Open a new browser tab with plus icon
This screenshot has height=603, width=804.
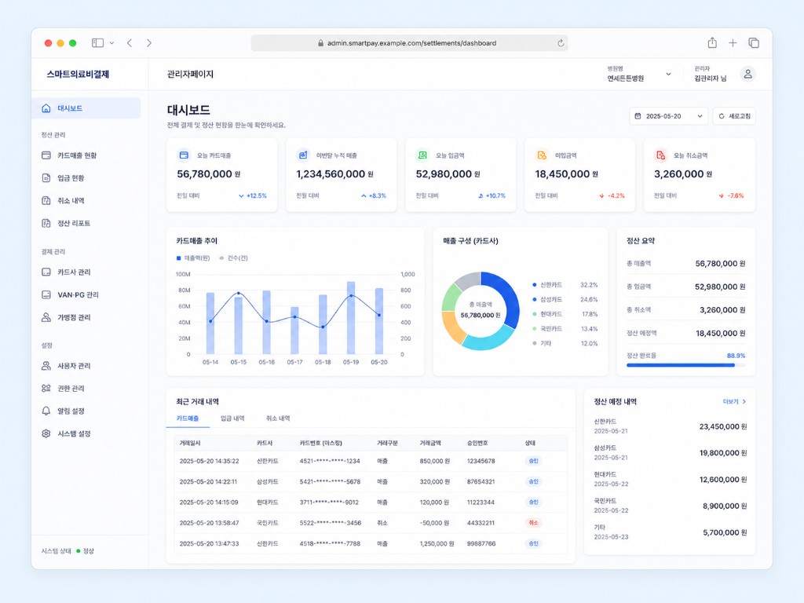[x=733, y=43]
